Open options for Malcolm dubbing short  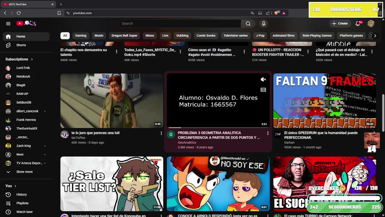point(372,52)
